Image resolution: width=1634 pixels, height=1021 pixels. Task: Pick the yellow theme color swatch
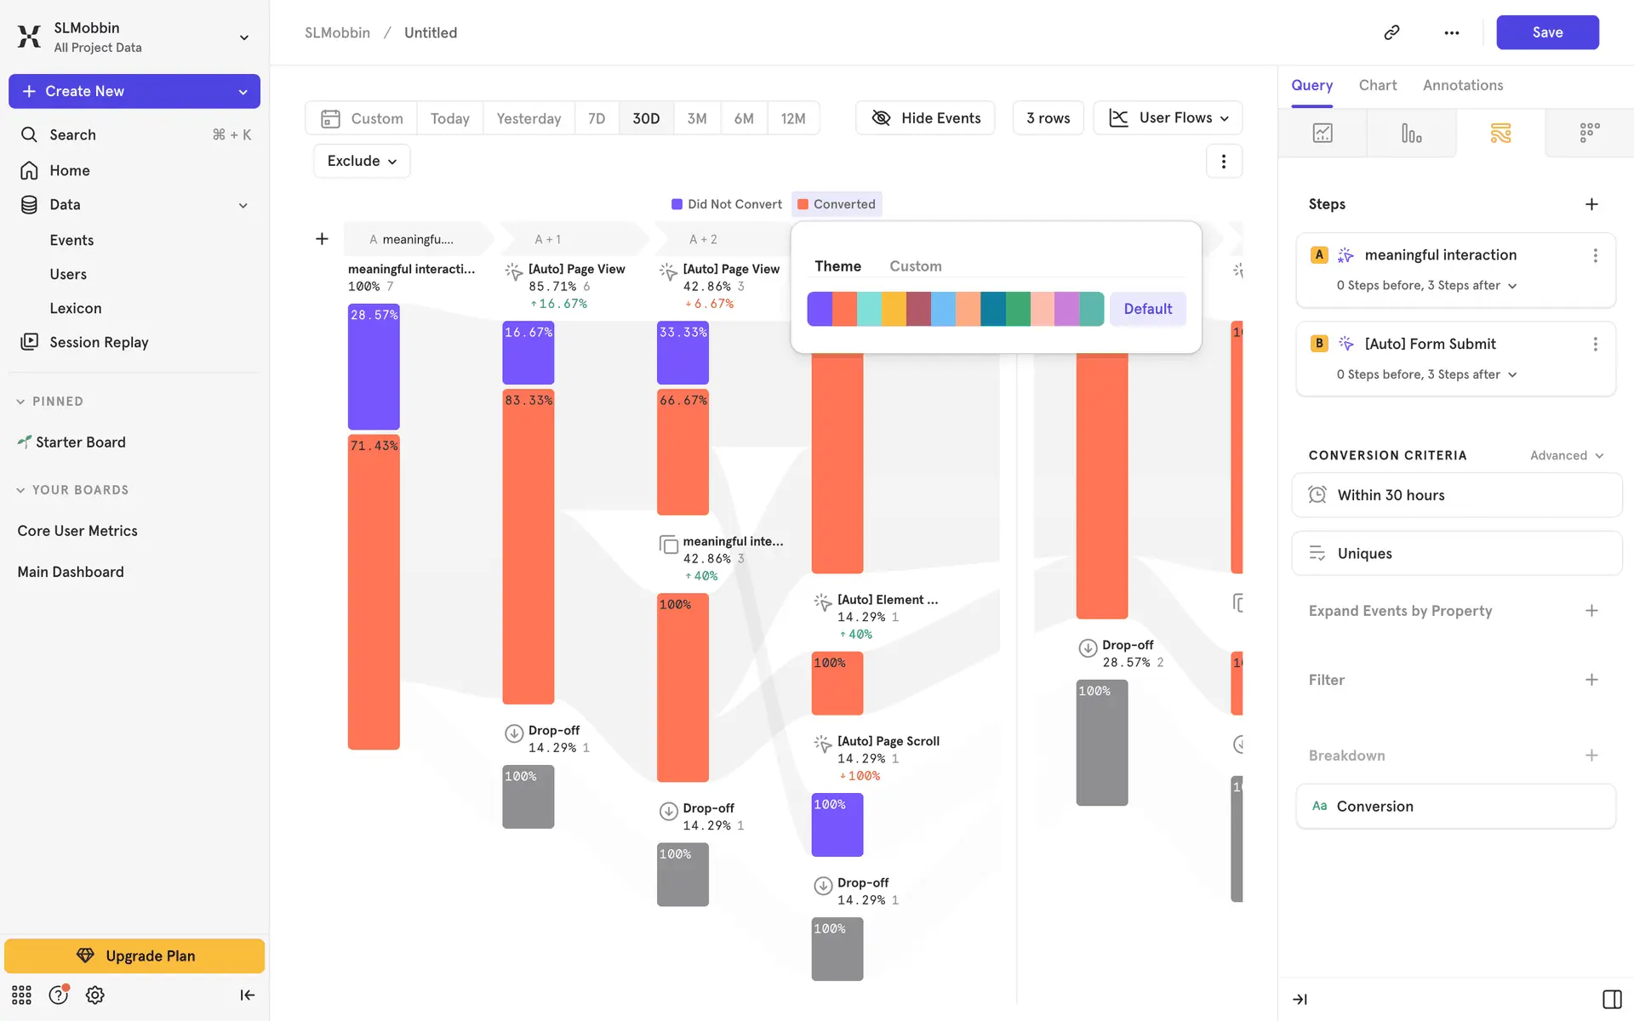(894, 309)
